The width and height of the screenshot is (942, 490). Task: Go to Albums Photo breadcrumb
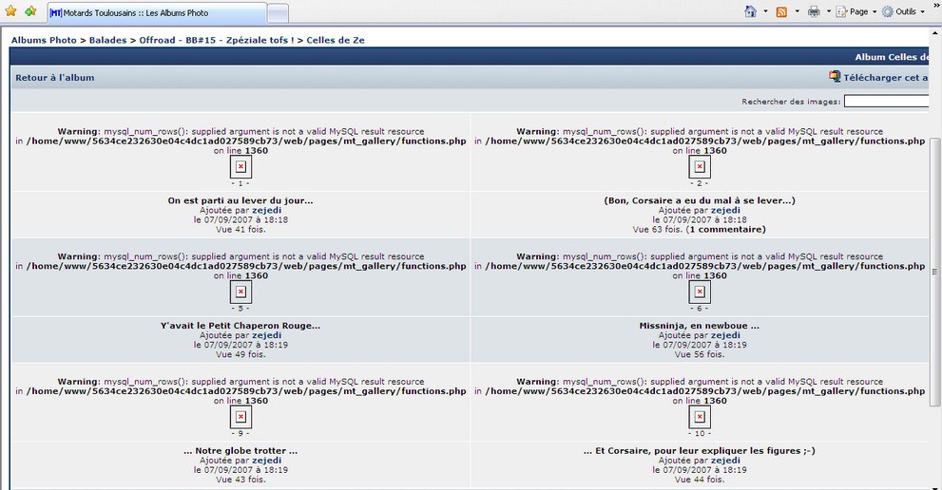coord(44,40)
